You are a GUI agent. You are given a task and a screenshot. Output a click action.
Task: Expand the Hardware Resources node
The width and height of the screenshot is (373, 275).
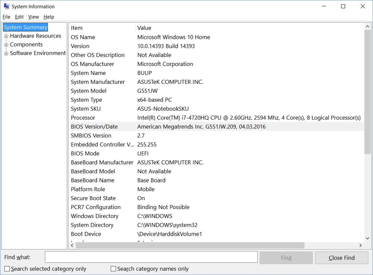[6, 36]
